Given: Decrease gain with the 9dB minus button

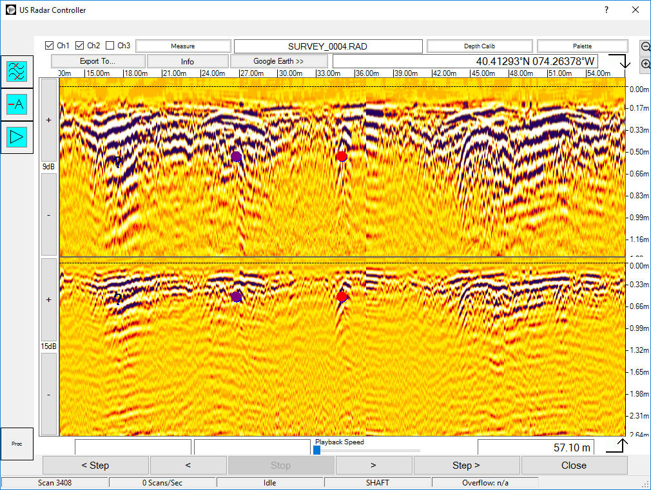Looking at the screenshot, I should pos(49,215).
